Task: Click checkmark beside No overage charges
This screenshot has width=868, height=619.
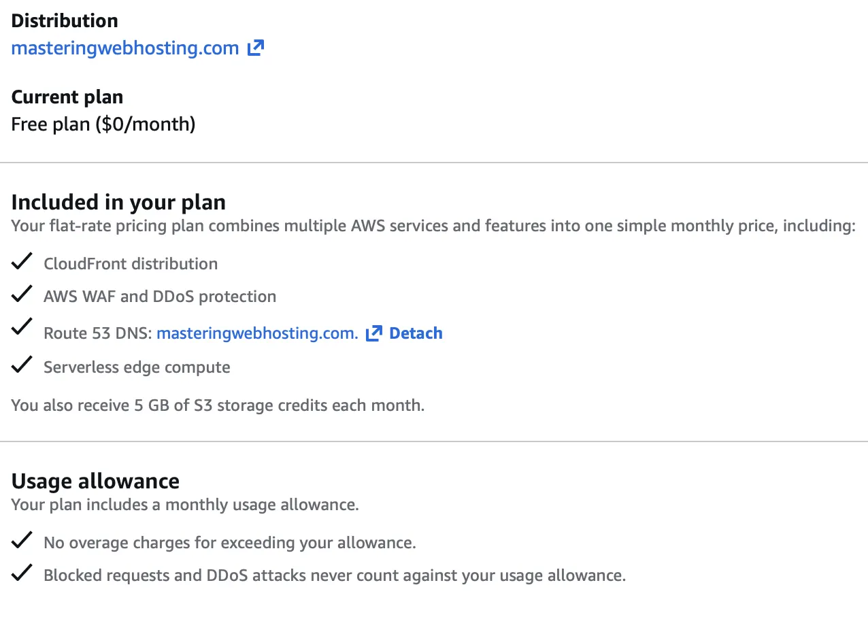Action: tap(22, 541)
